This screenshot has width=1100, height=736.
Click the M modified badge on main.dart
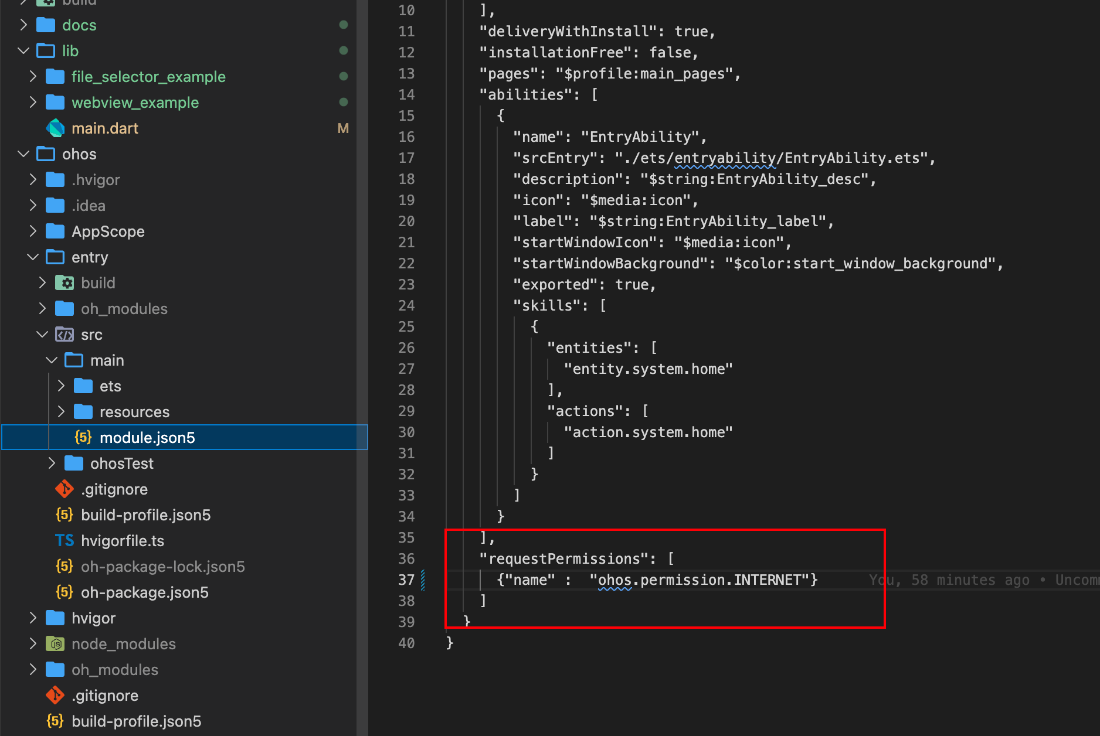click(x=343, y=128)
